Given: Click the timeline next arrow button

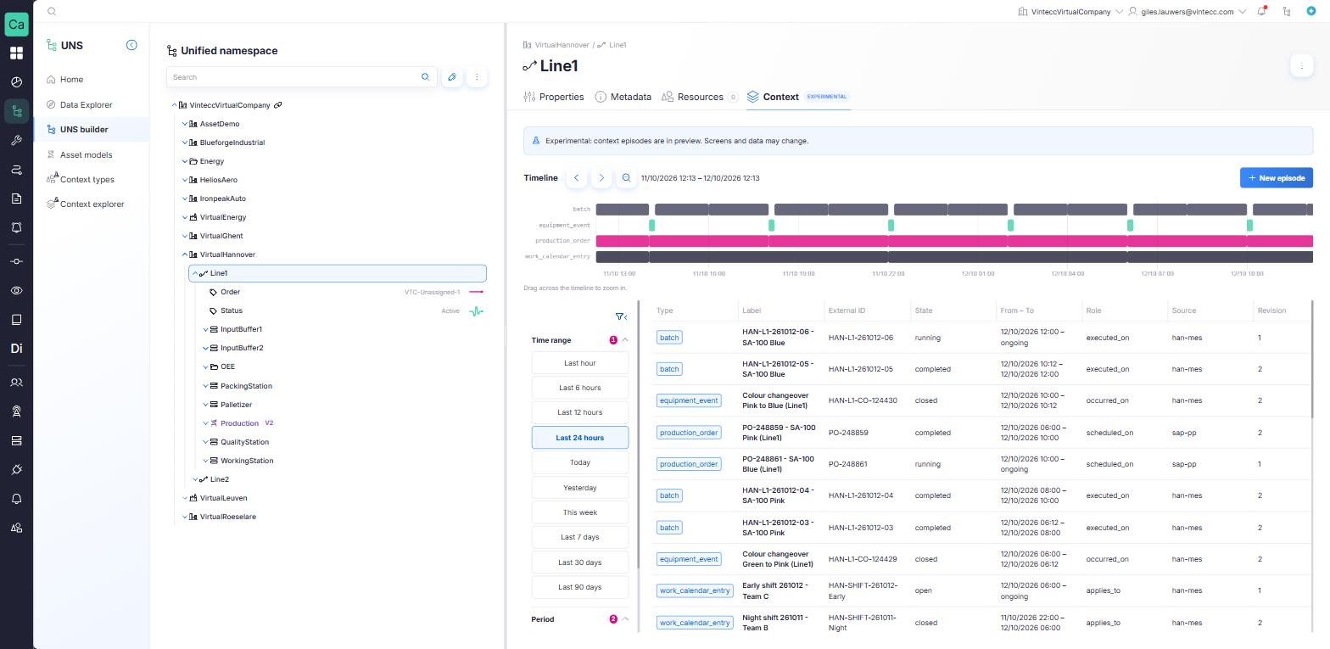Looking at the screenshot, I should click(601, 177).
